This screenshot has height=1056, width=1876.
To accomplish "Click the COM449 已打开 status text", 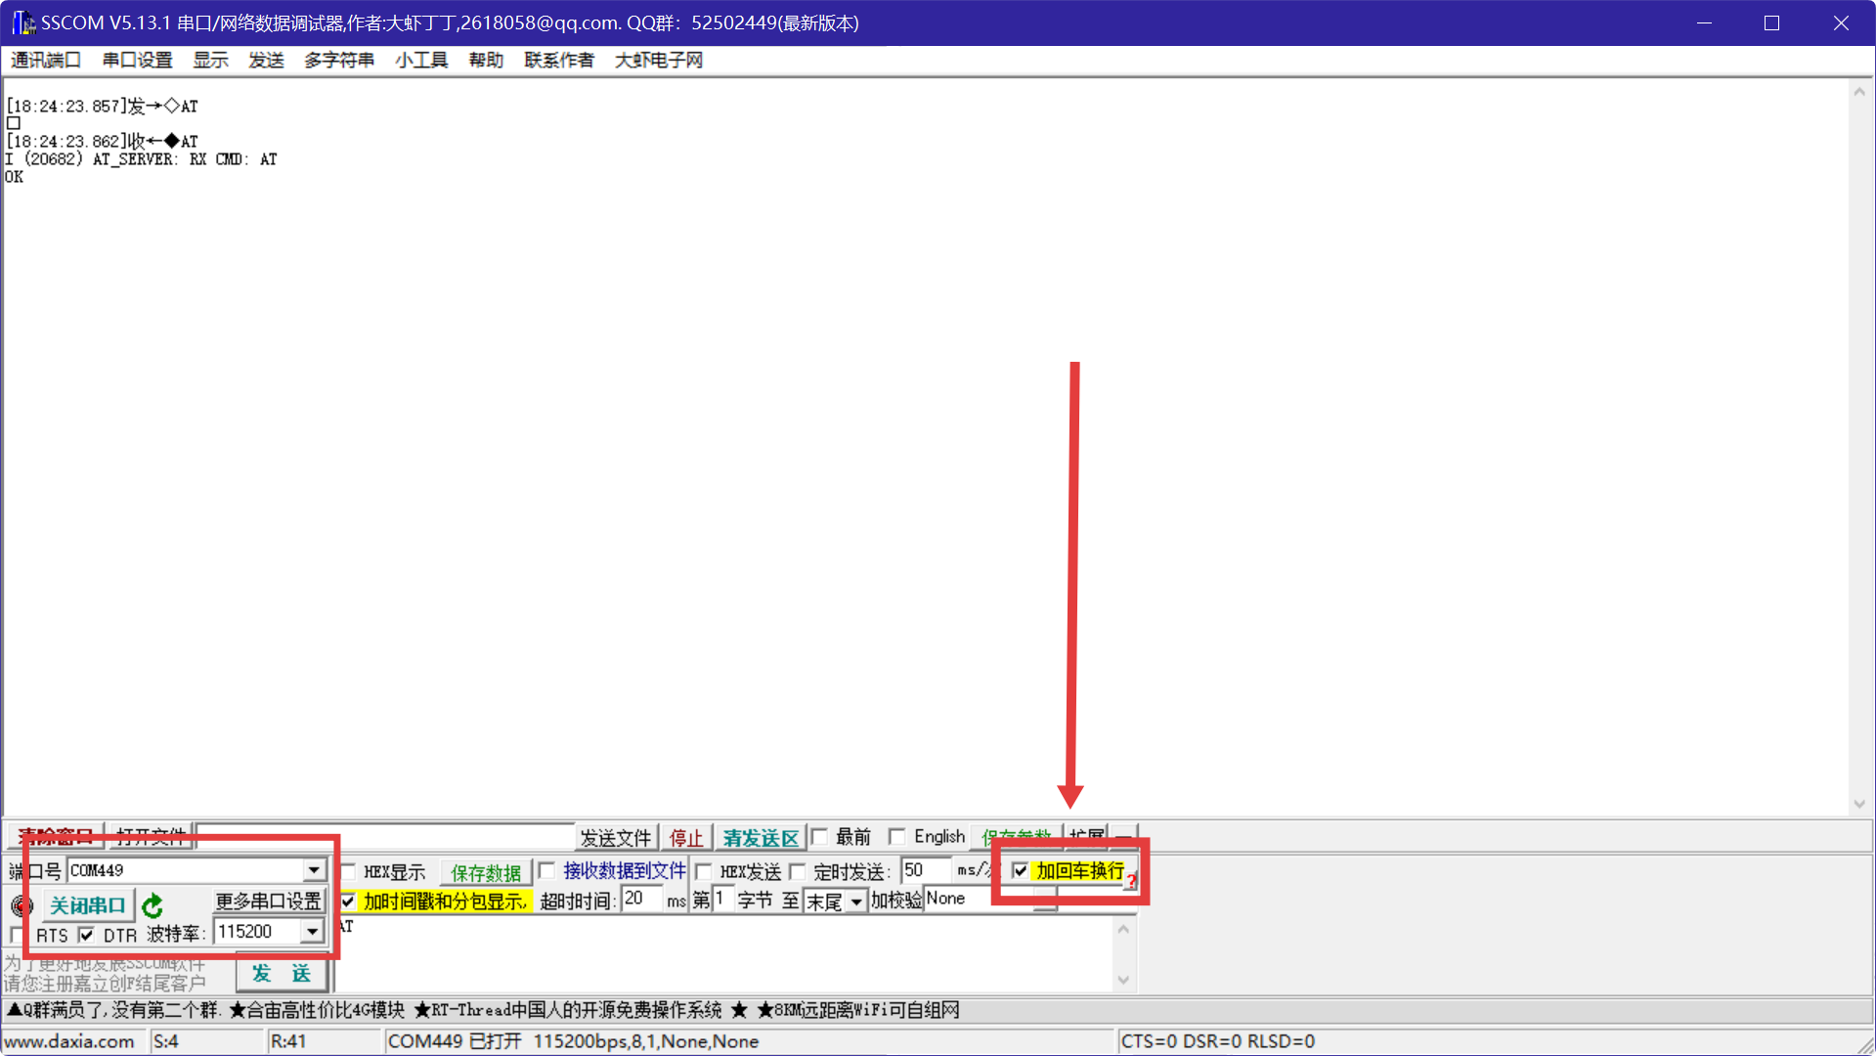I will (573, 1041).
